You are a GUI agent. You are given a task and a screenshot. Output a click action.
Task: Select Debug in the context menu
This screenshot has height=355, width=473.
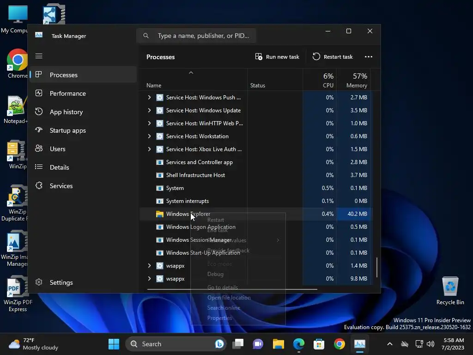238,274
